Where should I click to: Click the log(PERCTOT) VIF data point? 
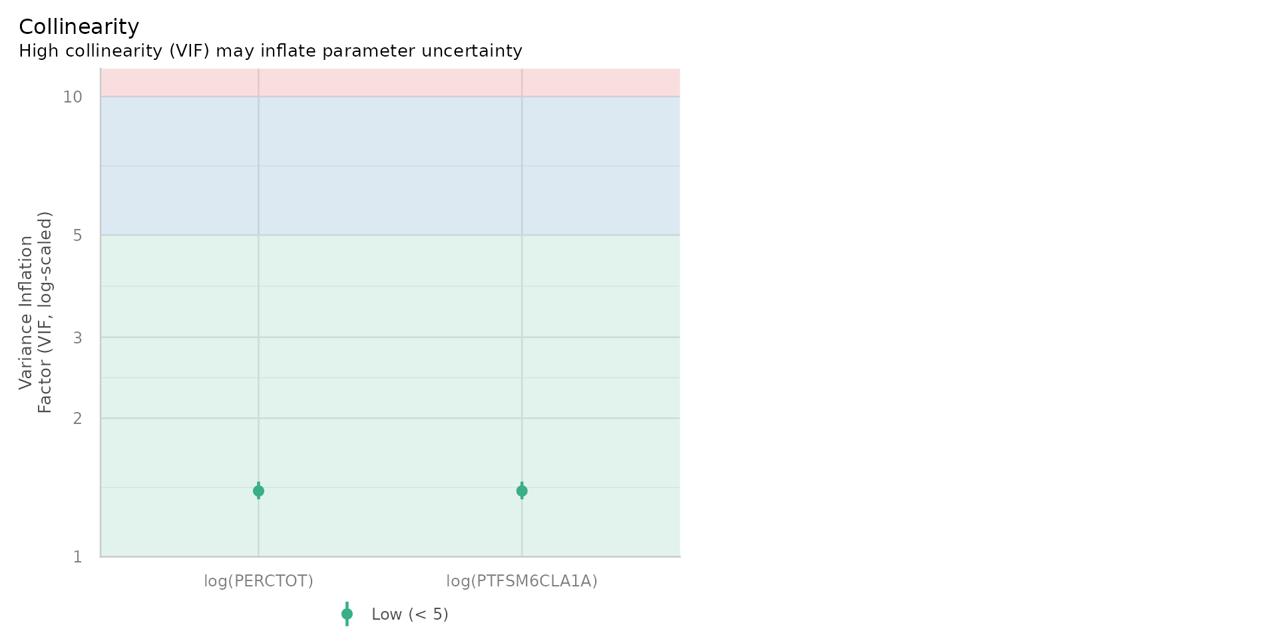pyautogui.click(x=258, y=491)
